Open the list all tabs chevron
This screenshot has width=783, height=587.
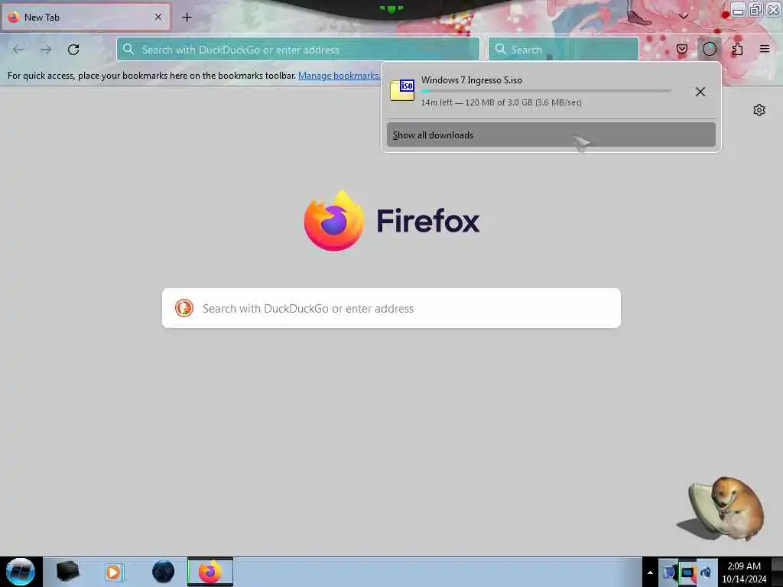[x=683, y=17]
